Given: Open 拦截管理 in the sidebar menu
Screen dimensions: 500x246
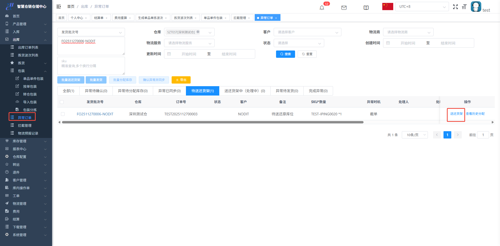Looking at the screenshot, I should 25,125.
